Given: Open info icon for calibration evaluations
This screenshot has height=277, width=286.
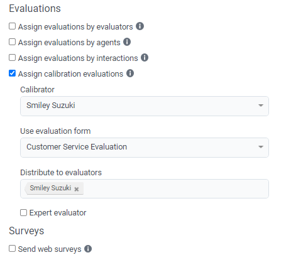Looking at the screenshot, I should click(130, 73).
